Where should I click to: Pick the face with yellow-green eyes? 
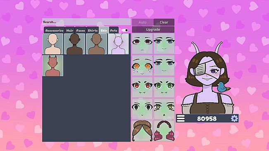tap(164, 109)
